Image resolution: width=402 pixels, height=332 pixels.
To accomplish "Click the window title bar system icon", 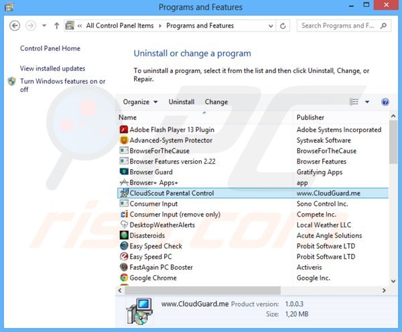I will click(9, 7).
